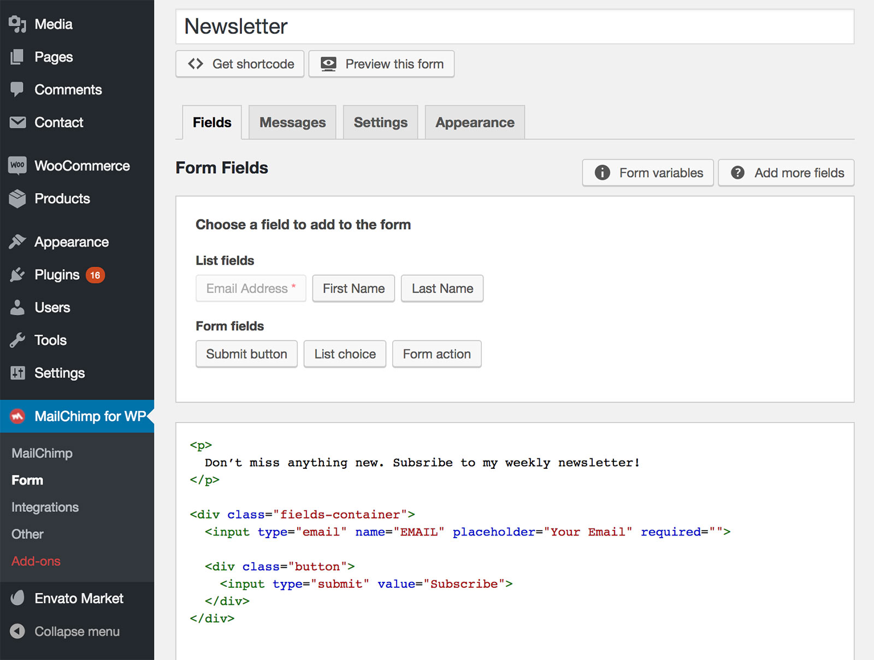Switch to the Messages tab
The image size is (874, 660).
pos(292,122)
